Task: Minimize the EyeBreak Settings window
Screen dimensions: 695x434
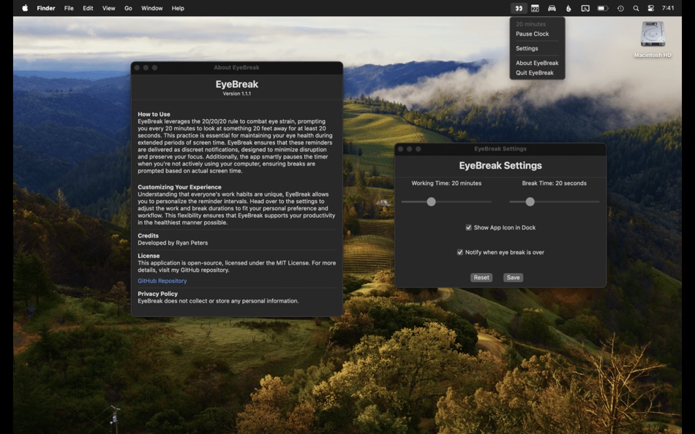Action: pyautogui.click(x=410, y=149)
